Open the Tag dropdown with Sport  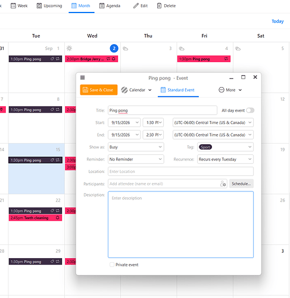pyautogui.click(x=225, y=147)
